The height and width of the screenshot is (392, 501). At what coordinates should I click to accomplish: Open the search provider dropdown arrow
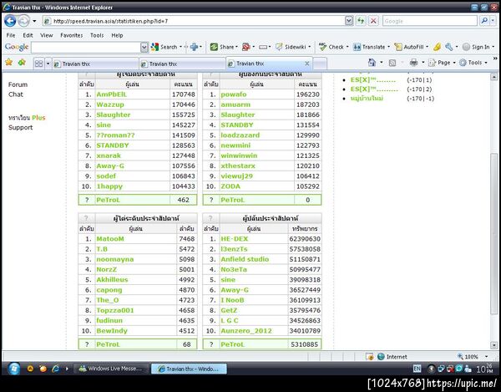[493, 21]
